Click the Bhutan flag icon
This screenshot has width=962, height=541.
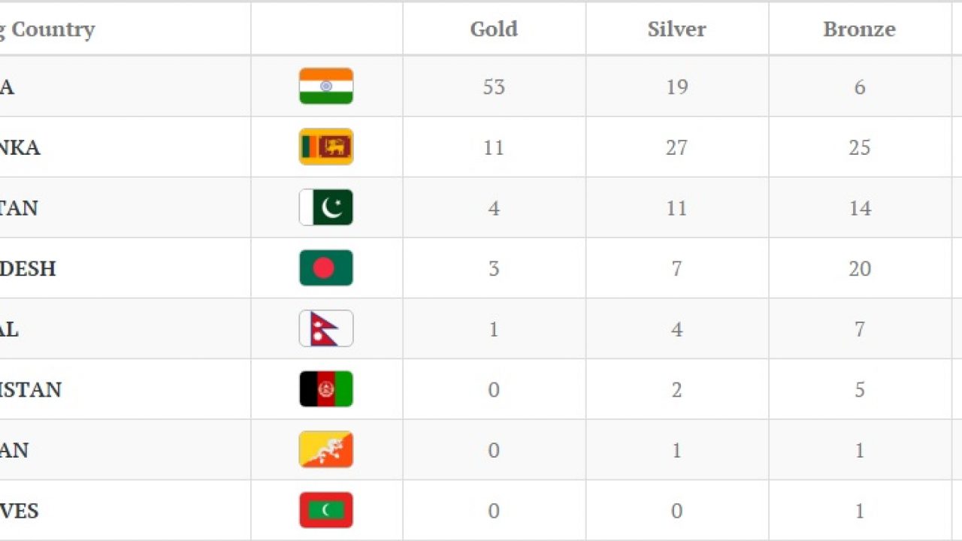coord(326,449)
